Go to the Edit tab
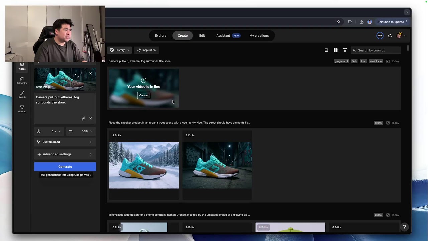The width and height of the screenshot is (428, 241). coord(202,36)
